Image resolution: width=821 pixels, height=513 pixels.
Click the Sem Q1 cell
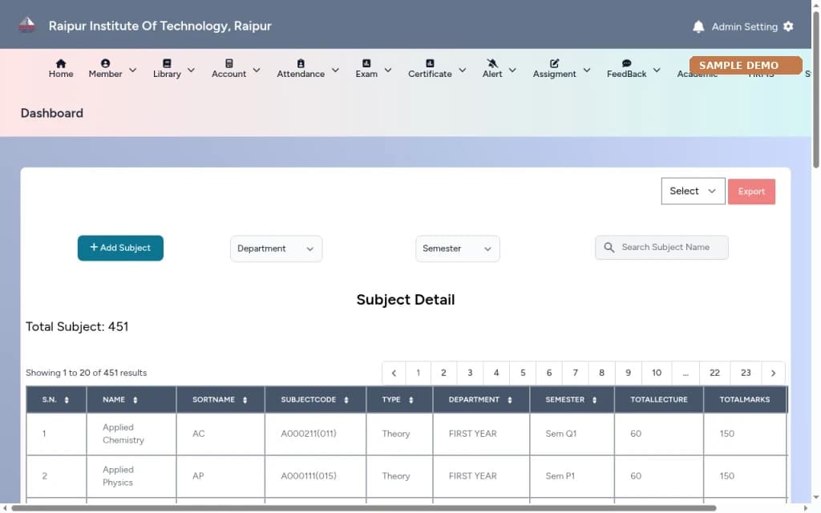click(572, 434)
